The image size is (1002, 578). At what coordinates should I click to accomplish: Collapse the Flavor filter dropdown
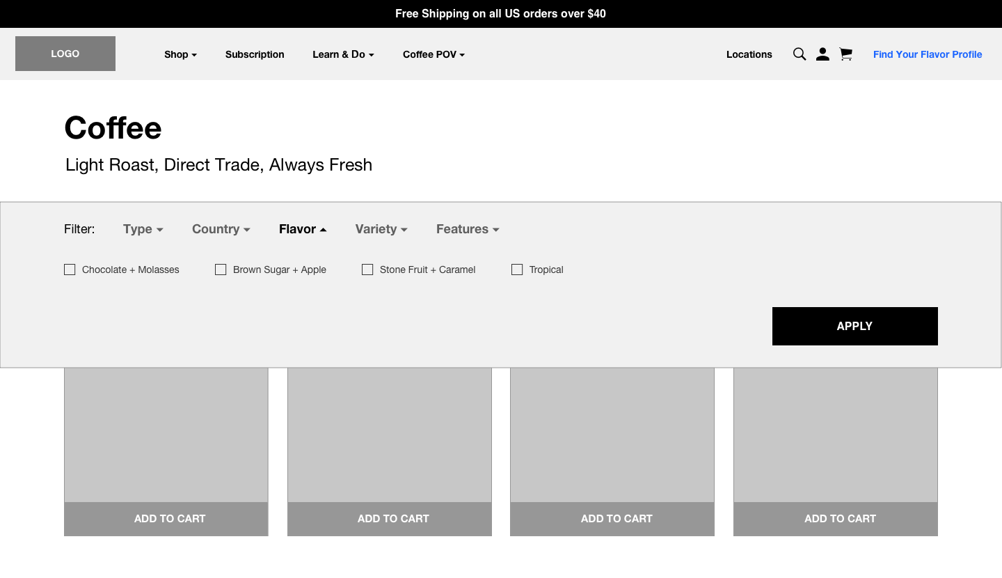pos(302,229)
